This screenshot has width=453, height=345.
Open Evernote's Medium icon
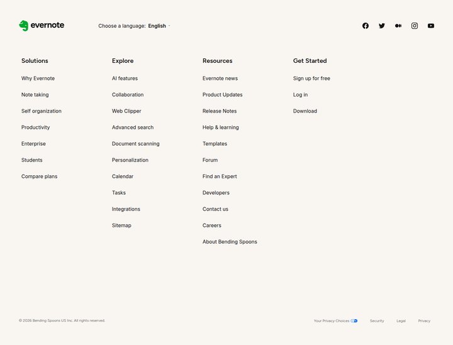[x=398, y=26]
